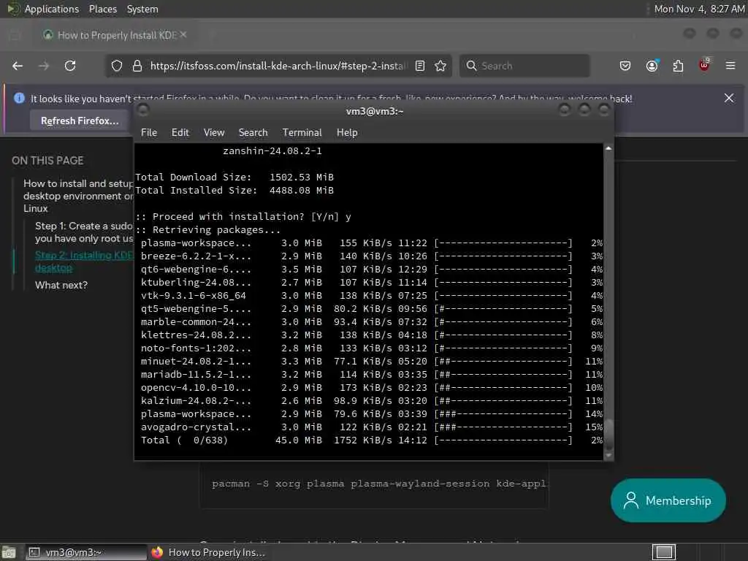The width and height of the screenshot is (748, 561).
Task: Switch to 'How to Properly Ins...' taskbar entry
Action: coord(208,552)
